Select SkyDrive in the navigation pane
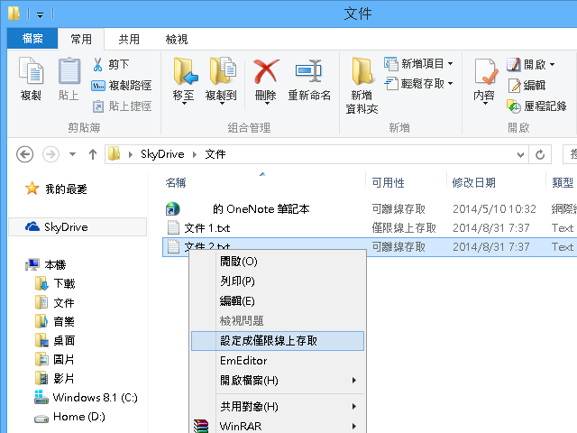Image resolution: width=577 pixels, height=433 pixels. click(x=78, y=227)
